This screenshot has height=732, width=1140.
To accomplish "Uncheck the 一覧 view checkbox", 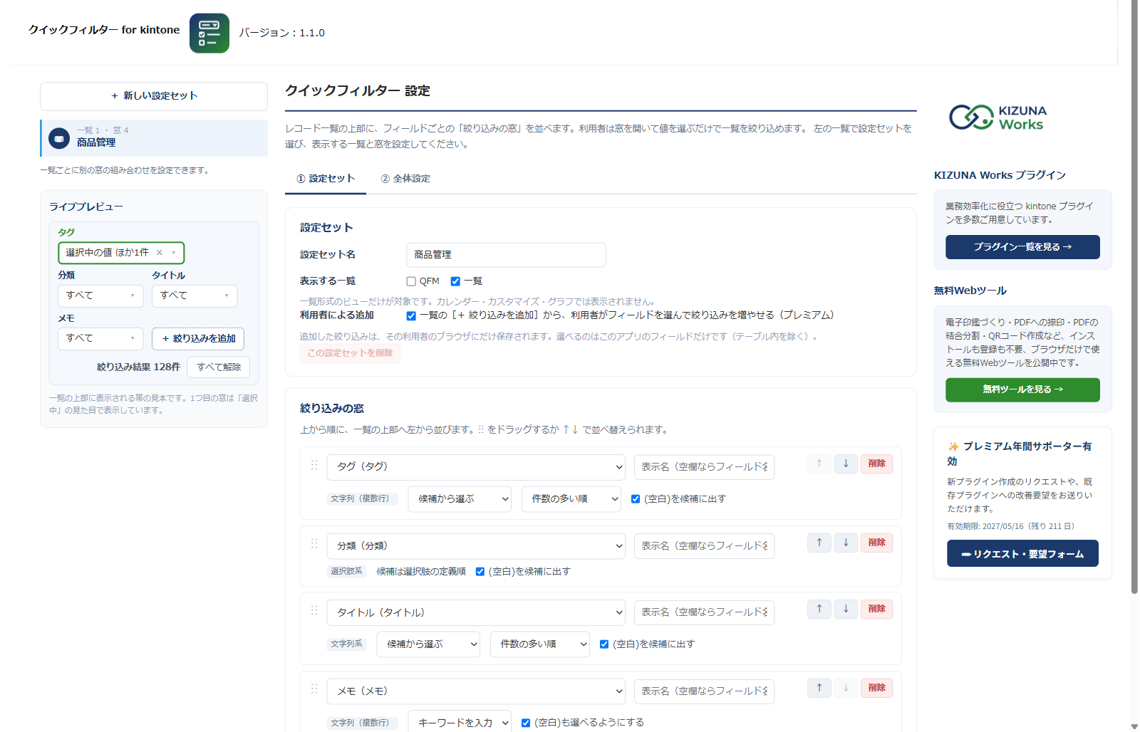I will coord(455,281).
